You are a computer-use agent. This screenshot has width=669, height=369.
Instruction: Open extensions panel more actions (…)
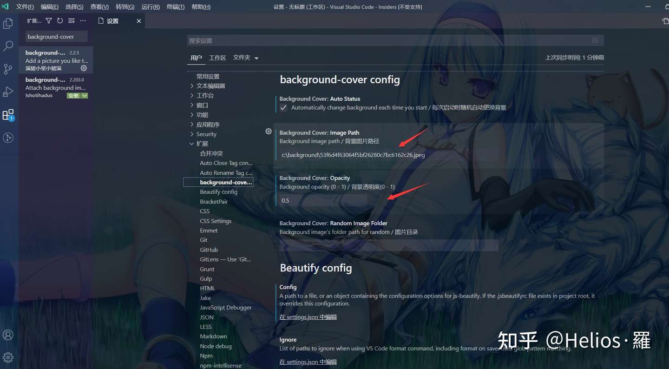coord(83,21)
